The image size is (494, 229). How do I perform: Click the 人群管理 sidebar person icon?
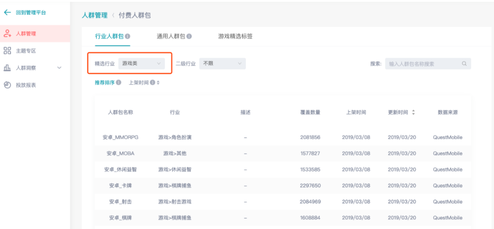[x=8, y=34]
